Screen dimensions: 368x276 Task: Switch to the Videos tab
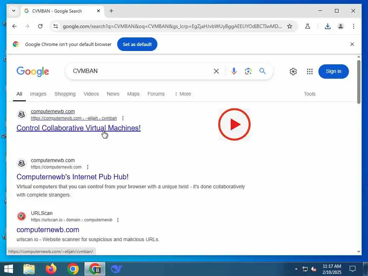[91, 94]
